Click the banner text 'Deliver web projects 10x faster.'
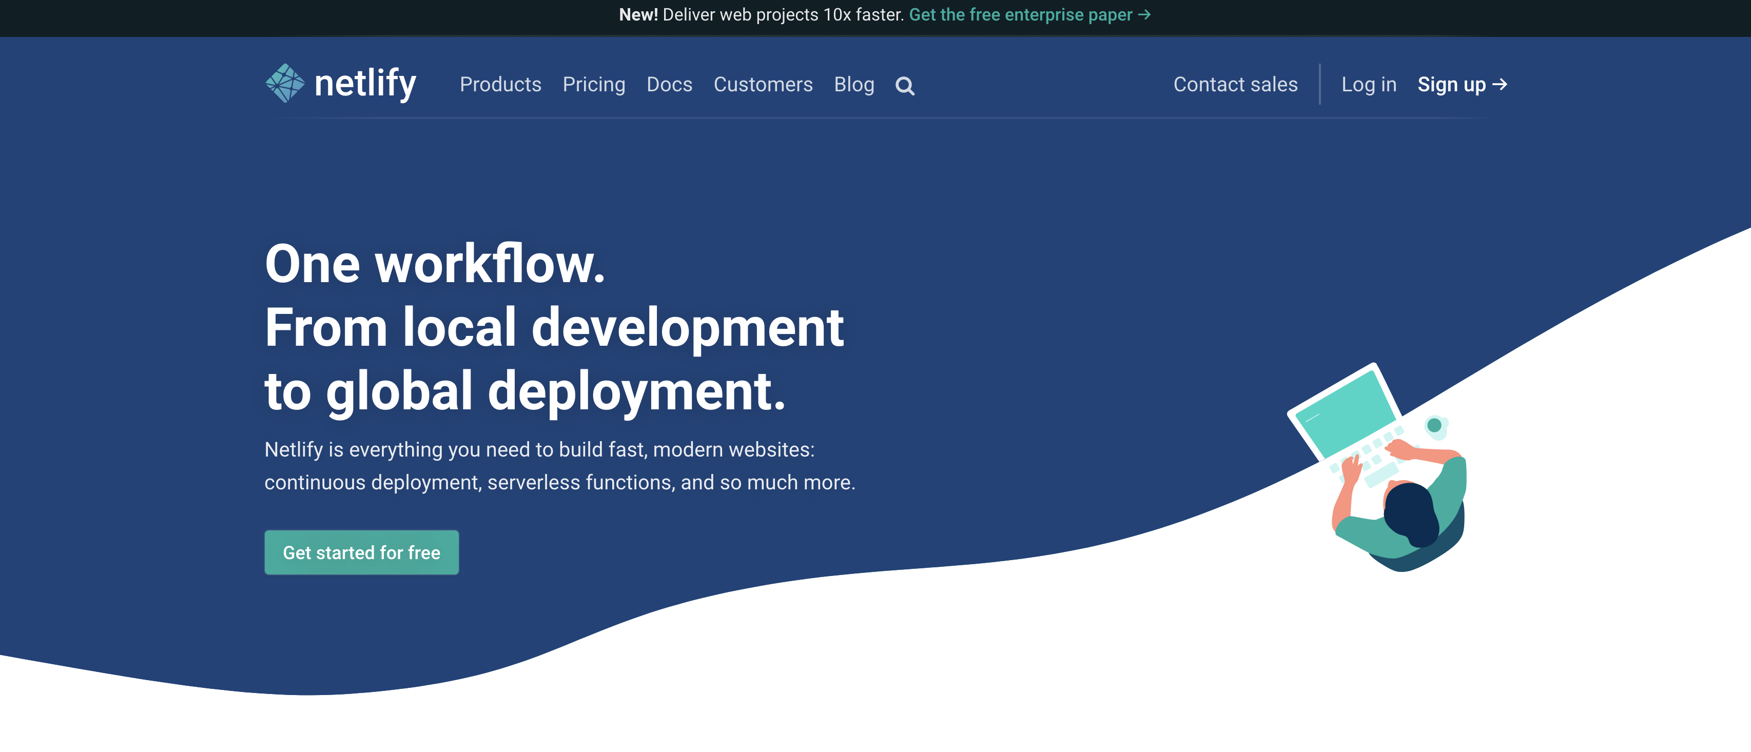The image size is (1751, 752). click(x=783, y=15)
